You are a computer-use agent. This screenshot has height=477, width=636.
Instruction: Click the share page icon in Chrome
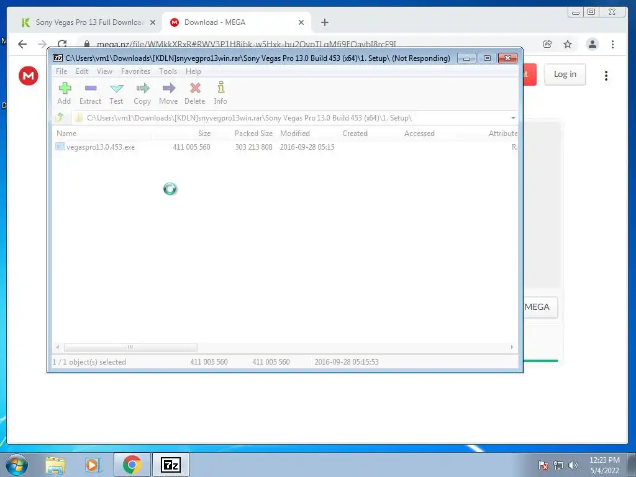(548, 44)
